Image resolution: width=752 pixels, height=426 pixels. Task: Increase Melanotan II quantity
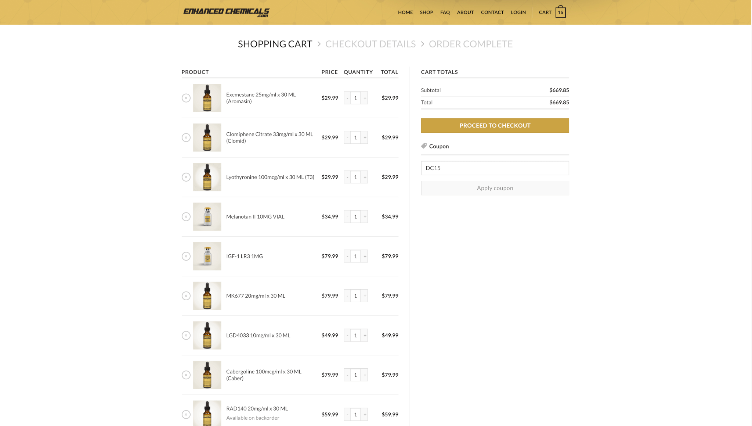365,216
